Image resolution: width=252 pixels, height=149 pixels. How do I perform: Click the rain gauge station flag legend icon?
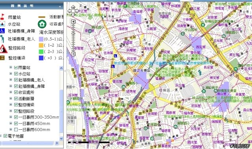click(x=2, y=17)
